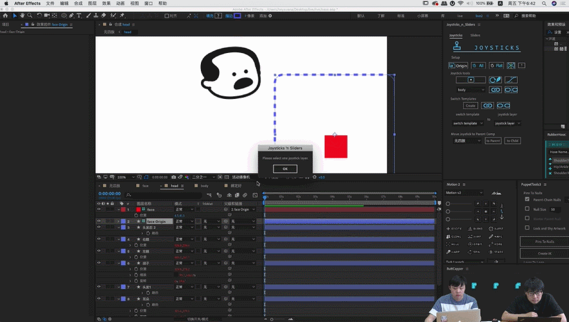
Task: Click the curve graph joystick tool icon
Action: [511, 80]
